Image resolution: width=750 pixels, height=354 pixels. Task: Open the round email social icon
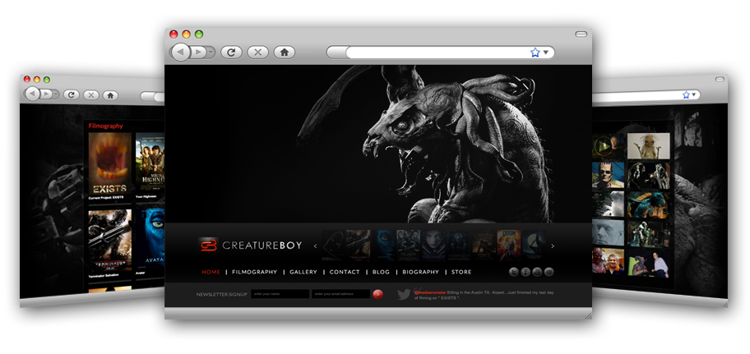click(549, 272)
